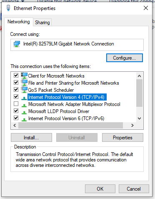Viewport: 155px width, 199px height.
Task: Click the Internet Protocol Version 6 icon
Action: pyautogui.click(x=24, y=119)
